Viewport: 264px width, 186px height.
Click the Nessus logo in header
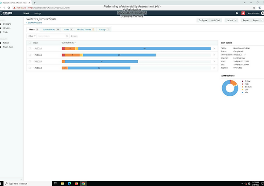click(6, 13)
